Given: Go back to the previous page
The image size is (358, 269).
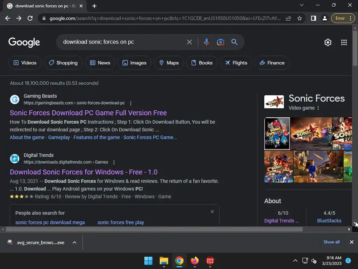Looking at the screenshot, I should click(x=8, y=18).
